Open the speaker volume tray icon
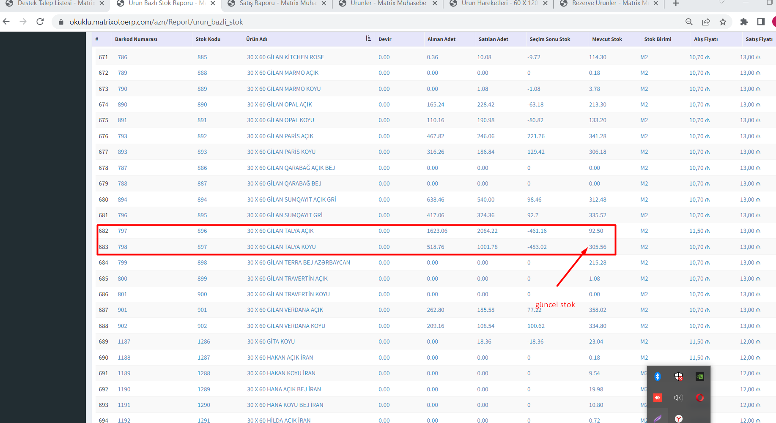Screen dimensions: 776x423 pos(678,398)
